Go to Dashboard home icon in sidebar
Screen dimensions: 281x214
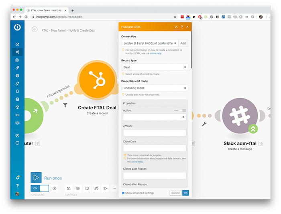point(17,44)
